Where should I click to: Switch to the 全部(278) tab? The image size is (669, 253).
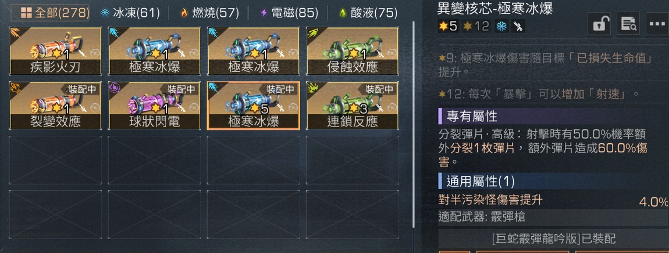[x=50, y=13]
